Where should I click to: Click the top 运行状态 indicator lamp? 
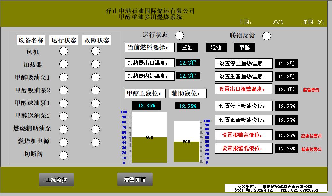(x=180, y=35)
